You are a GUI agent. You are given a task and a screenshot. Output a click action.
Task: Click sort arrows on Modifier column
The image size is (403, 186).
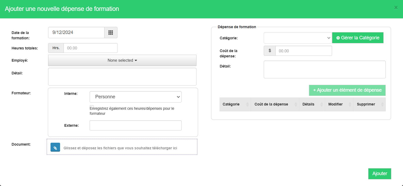[350, 104]
